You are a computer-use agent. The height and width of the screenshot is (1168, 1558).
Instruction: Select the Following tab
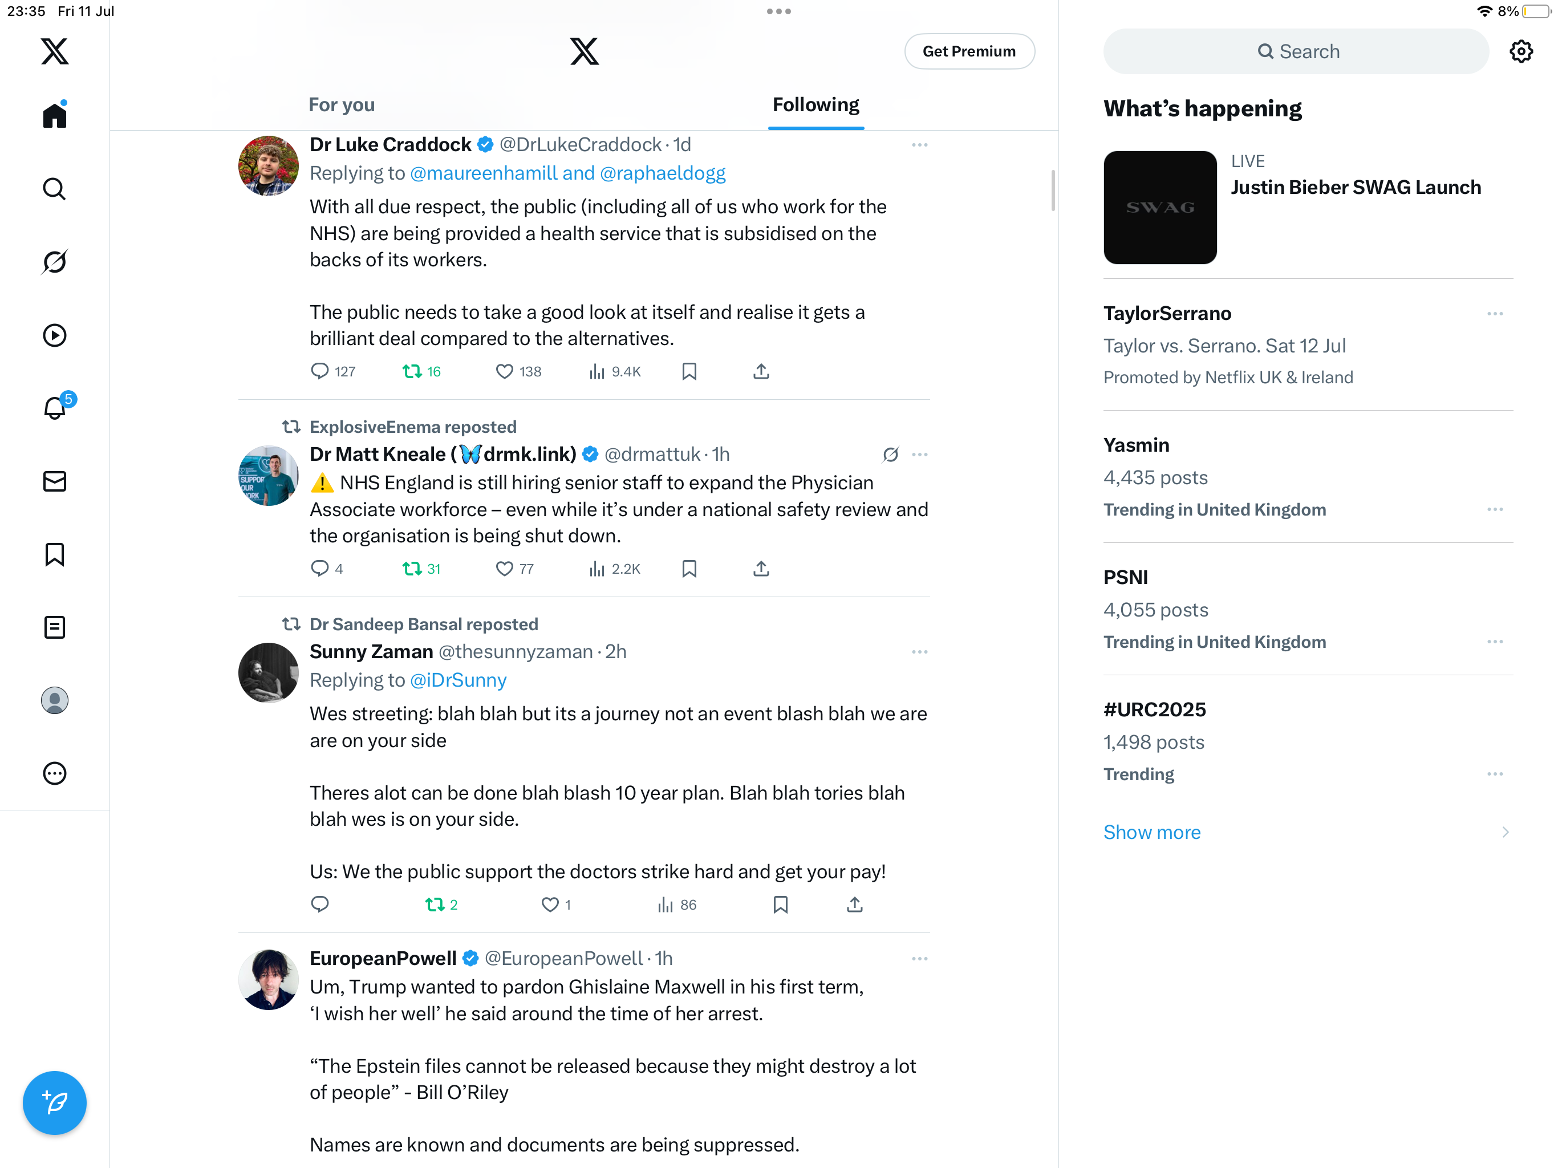815,105
